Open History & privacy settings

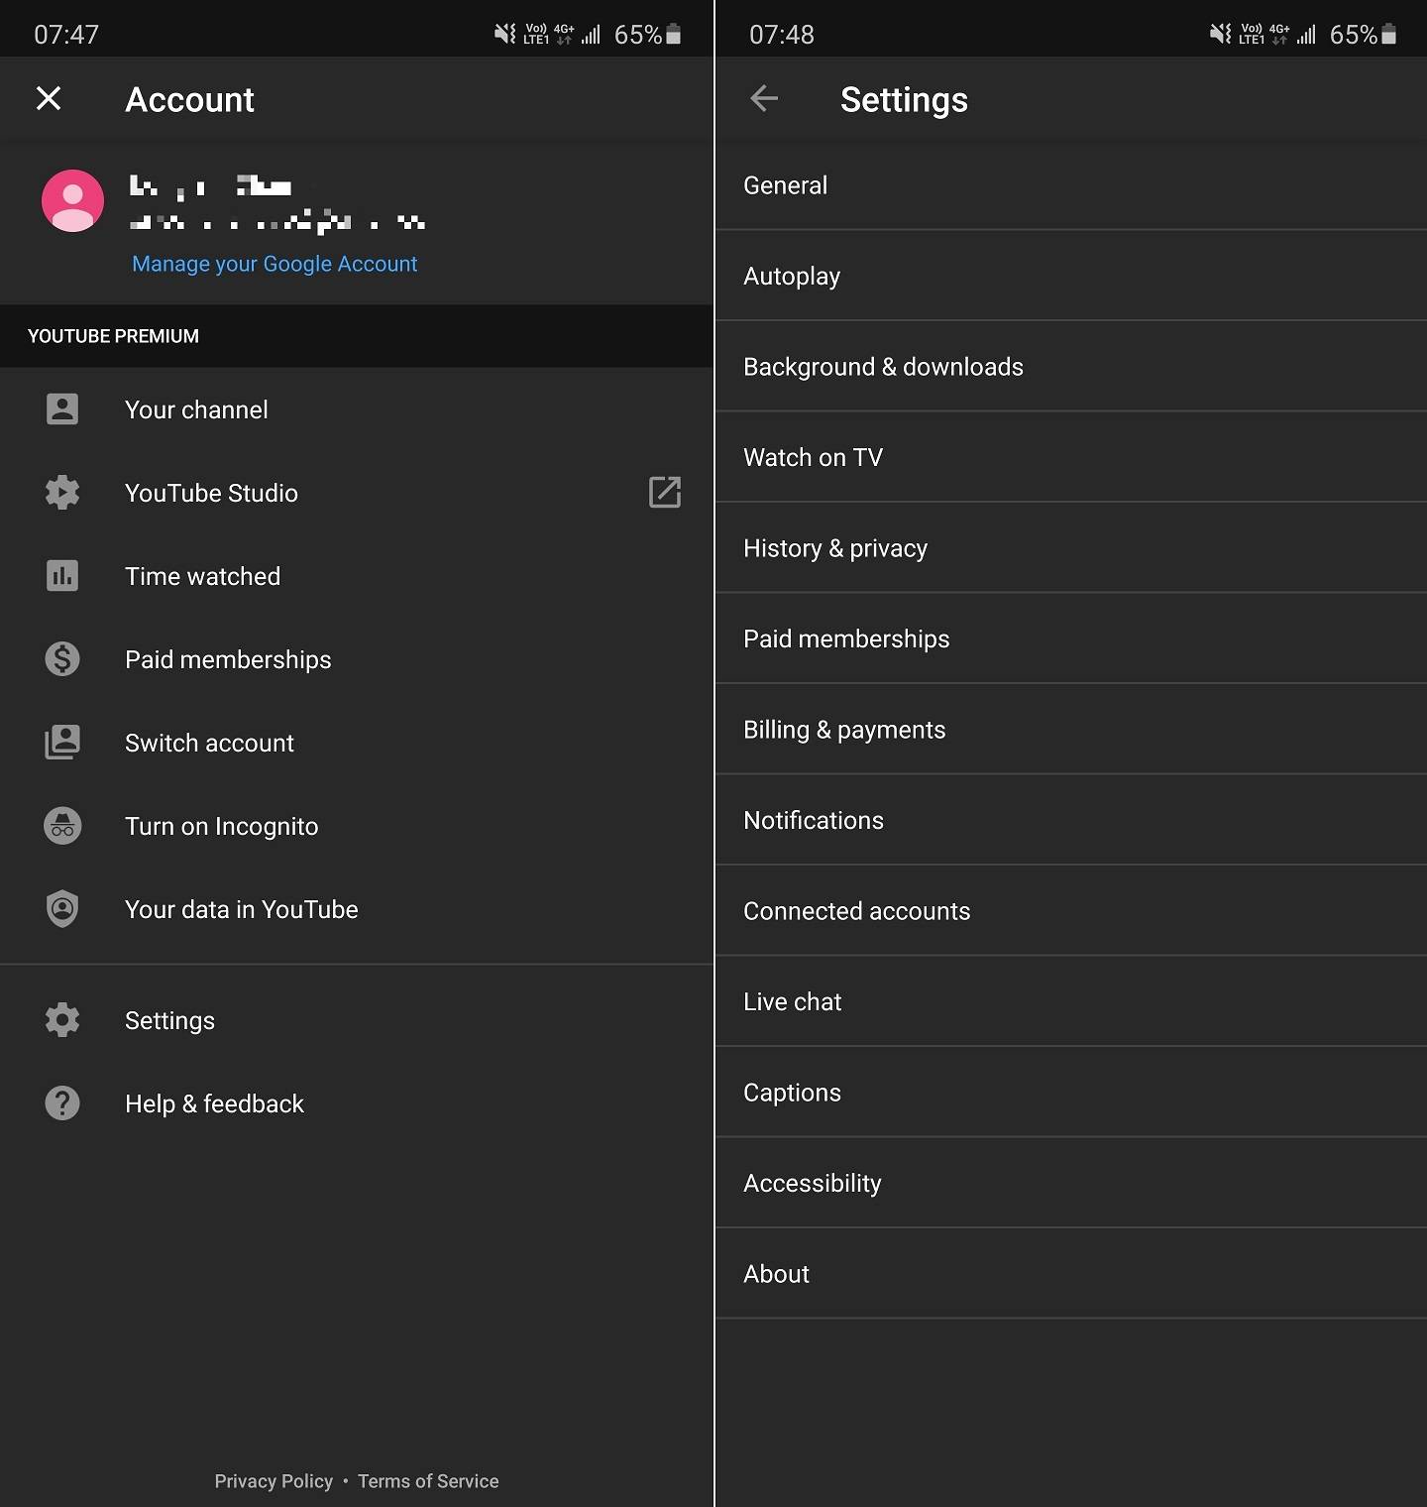click(1071, 548)
